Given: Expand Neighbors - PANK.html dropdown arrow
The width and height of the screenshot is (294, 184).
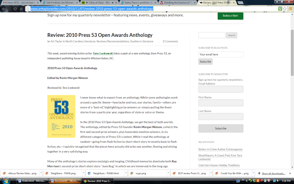Looking at the screenshot, I should tap(126, 173).
